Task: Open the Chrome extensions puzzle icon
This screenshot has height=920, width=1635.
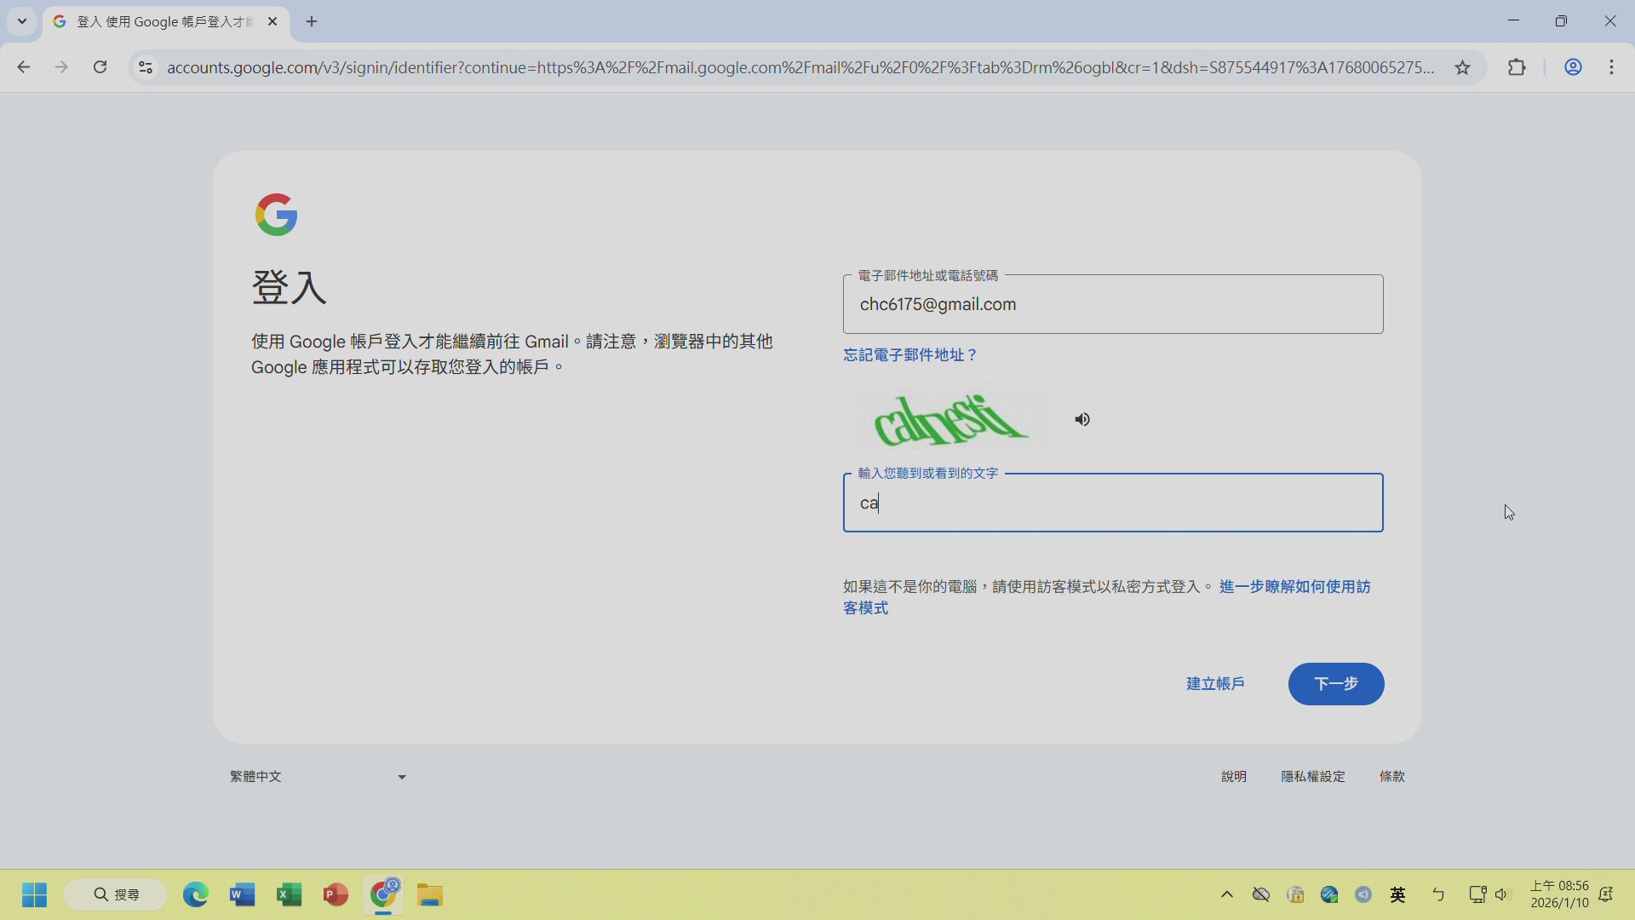Action: tap(1517, 67)
